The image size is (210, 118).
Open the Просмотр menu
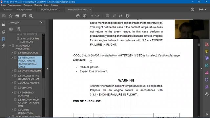28,5
